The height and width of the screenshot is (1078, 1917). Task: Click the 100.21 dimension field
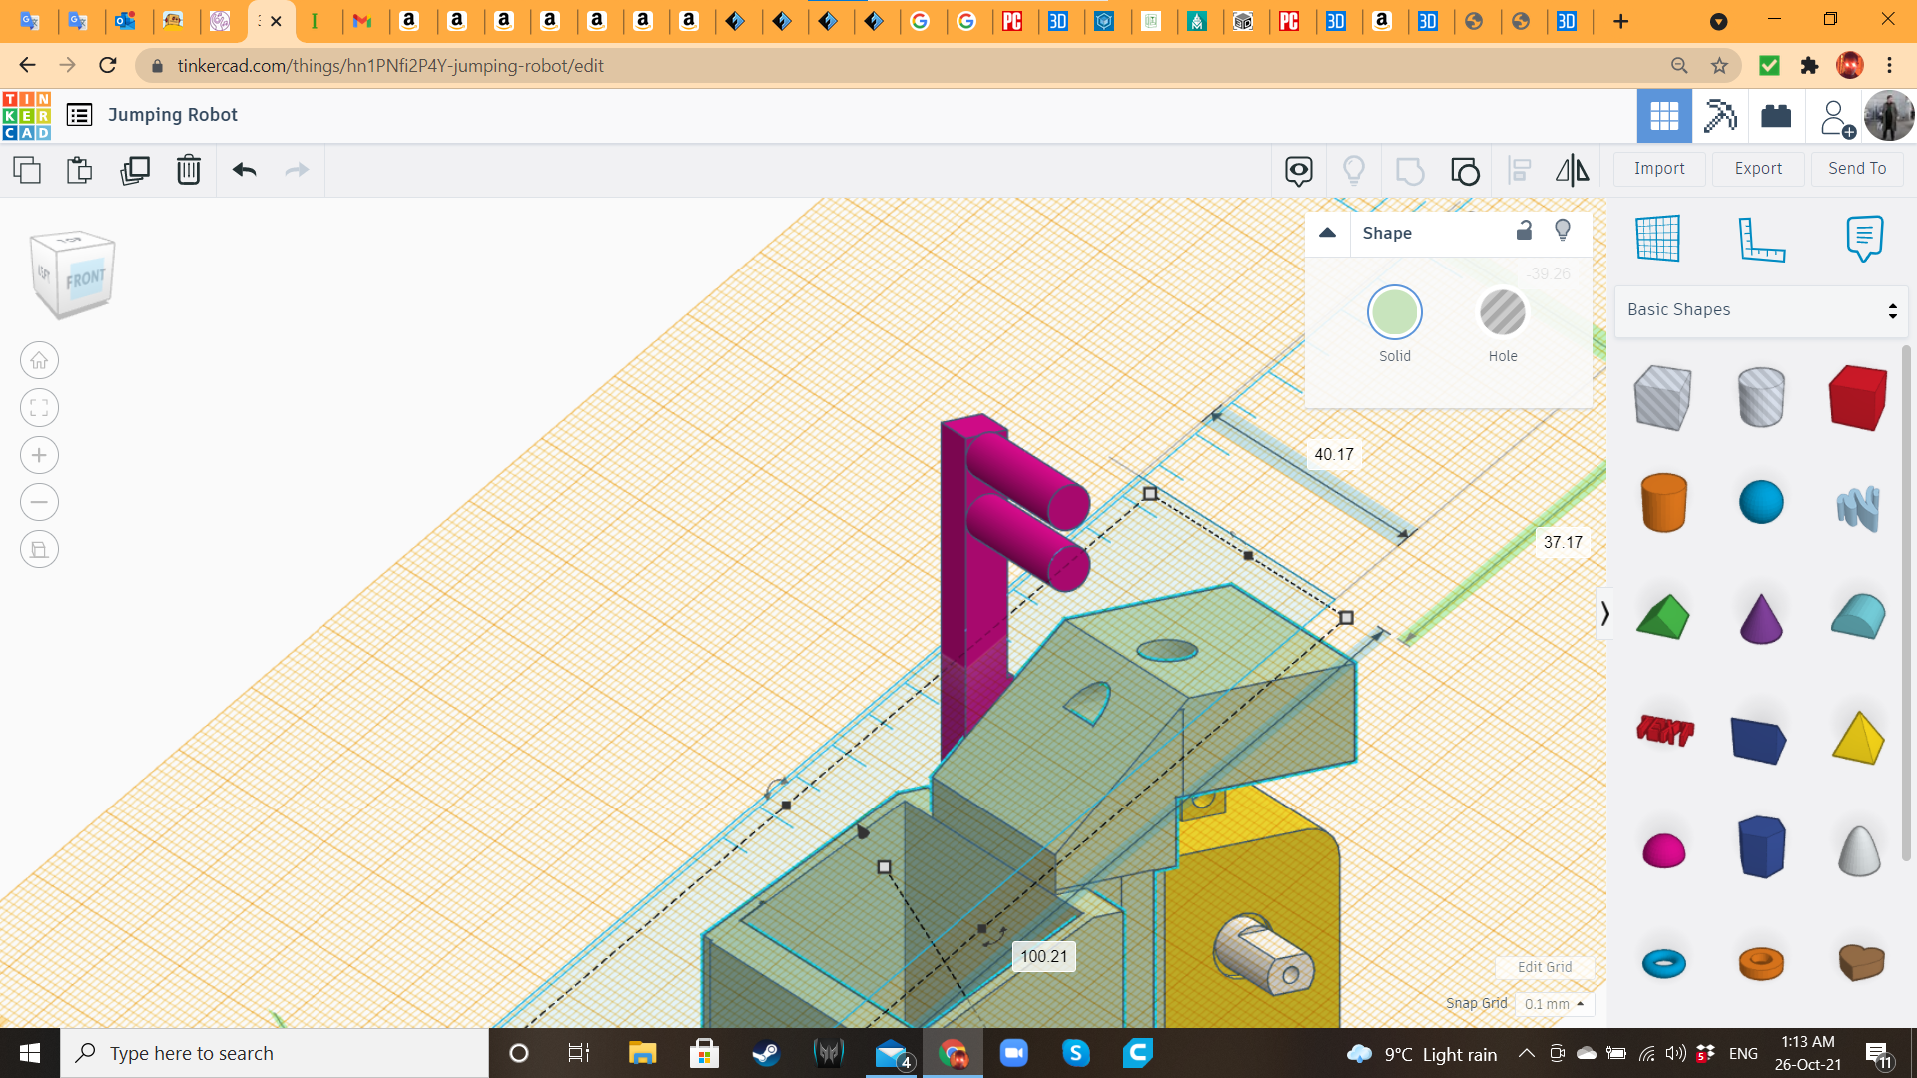pyautogui.click(x=1043, y=956)
